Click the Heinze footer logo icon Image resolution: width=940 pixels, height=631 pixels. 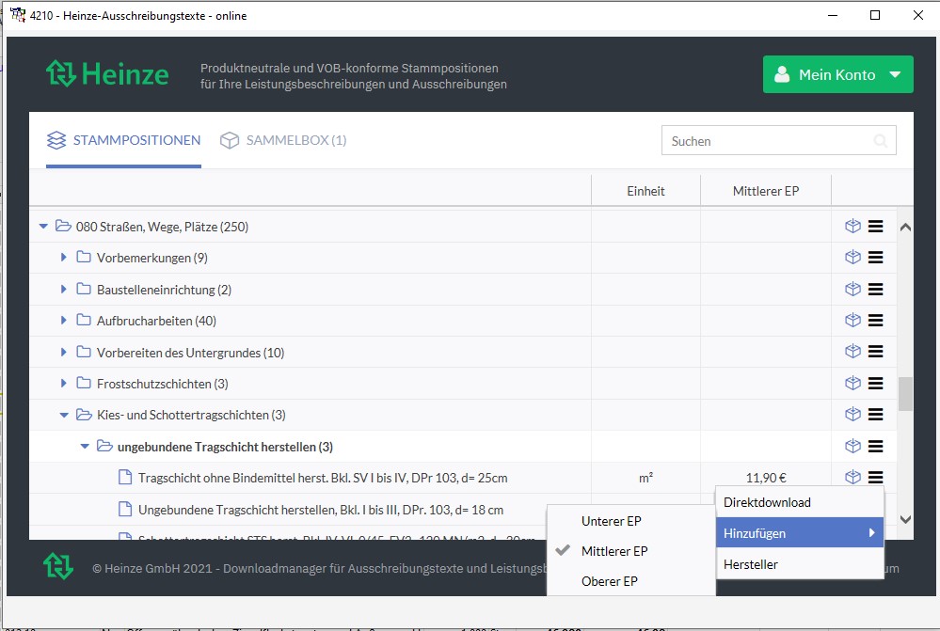click(x=58, y=566)
